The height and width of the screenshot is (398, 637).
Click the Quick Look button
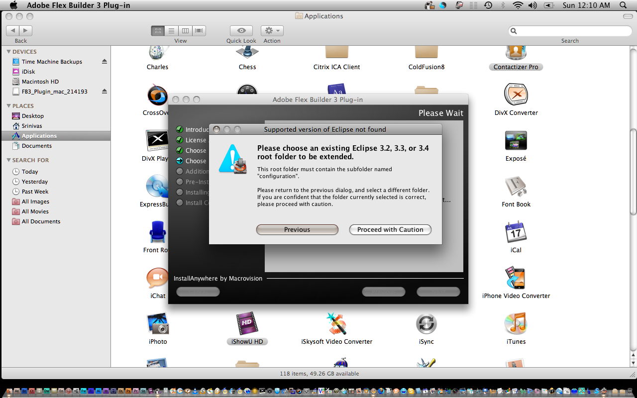[241, 31]
